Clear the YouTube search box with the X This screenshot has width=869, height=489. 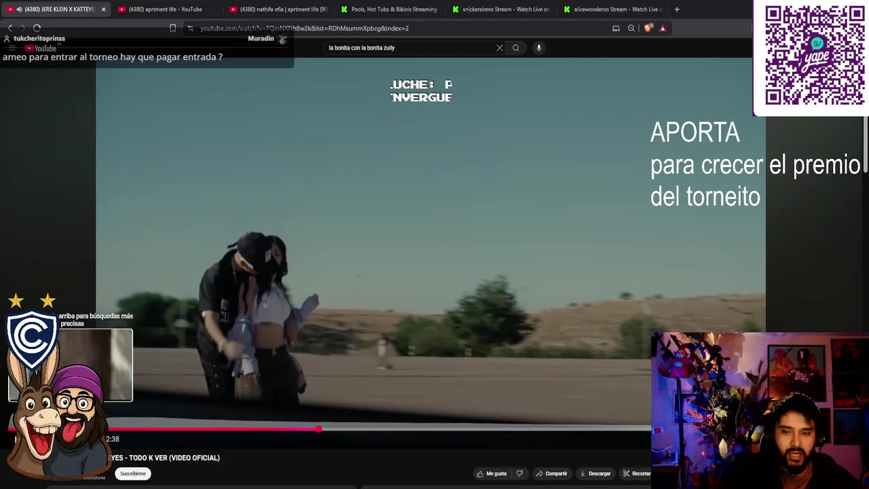500,48
